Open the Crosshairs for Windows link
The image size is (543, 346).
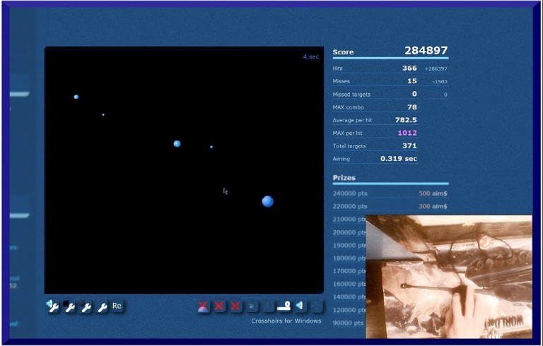pos(286,321)
